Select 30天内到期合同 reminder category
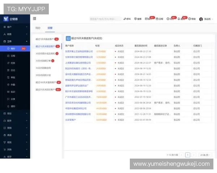The height and width of the screenshot is (173, 217). point(47,68)
